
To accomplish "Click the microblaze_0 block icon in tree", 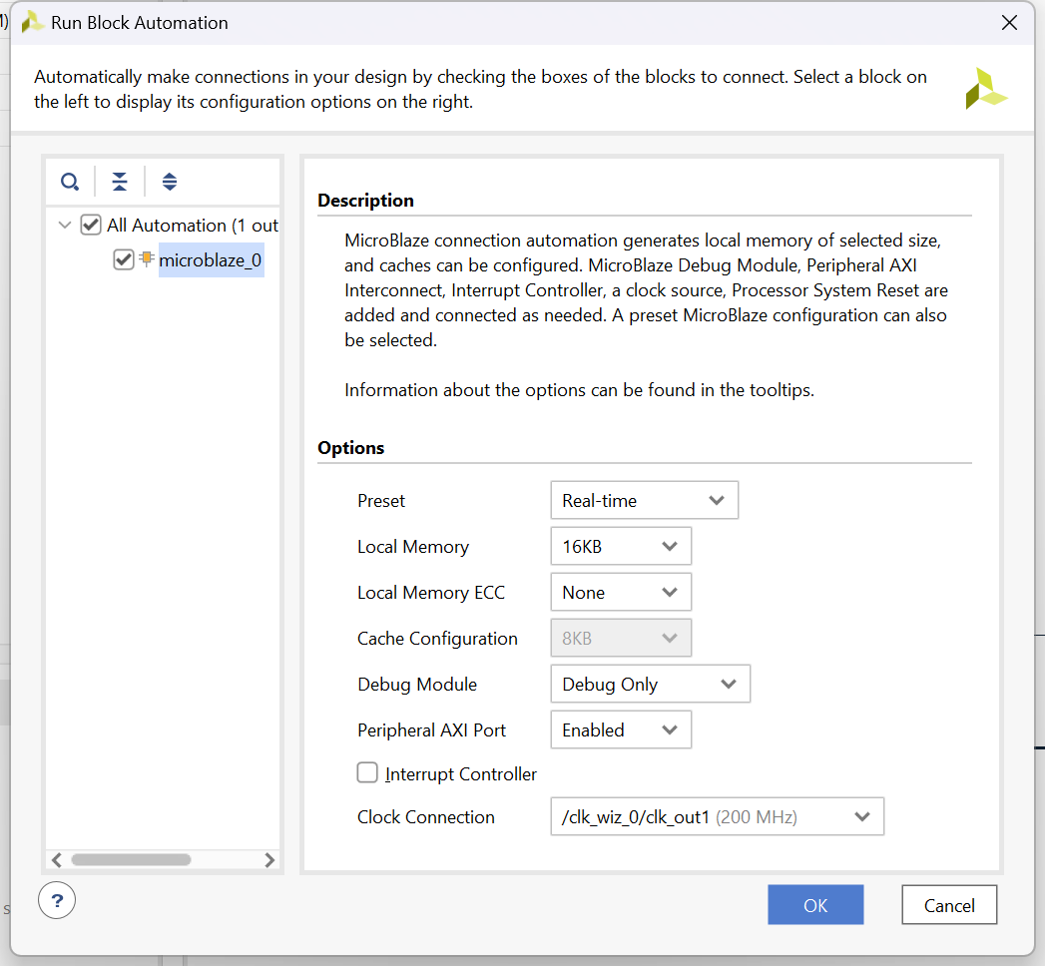I will (x=147, y=259).
